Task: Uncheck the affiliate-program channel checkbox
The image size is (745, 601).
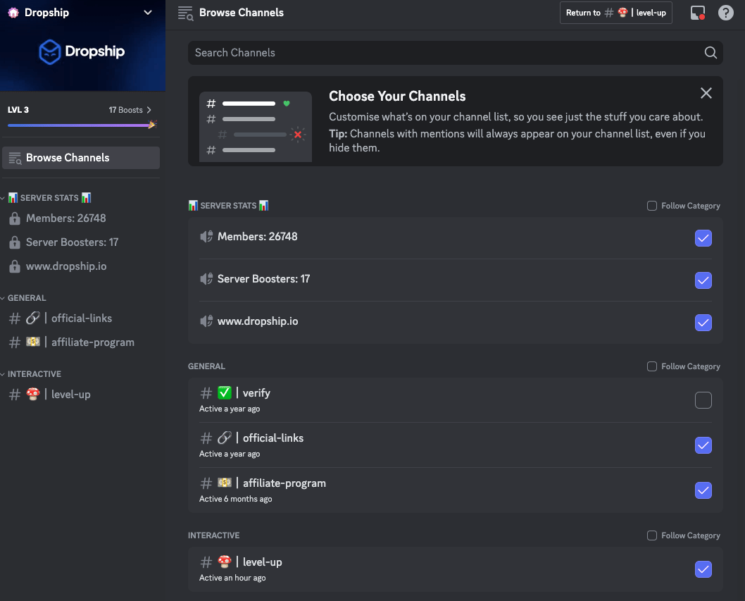Action: coord(703,490)
